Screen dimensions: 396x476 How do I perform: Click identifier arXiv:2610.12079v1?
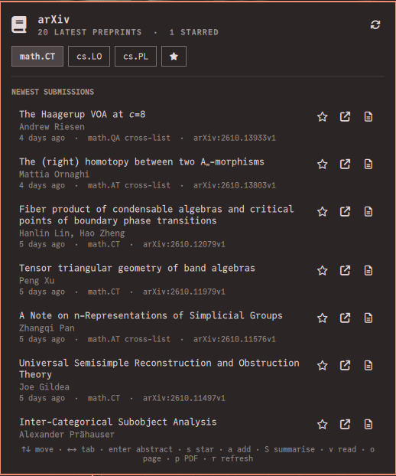(184, 244)
